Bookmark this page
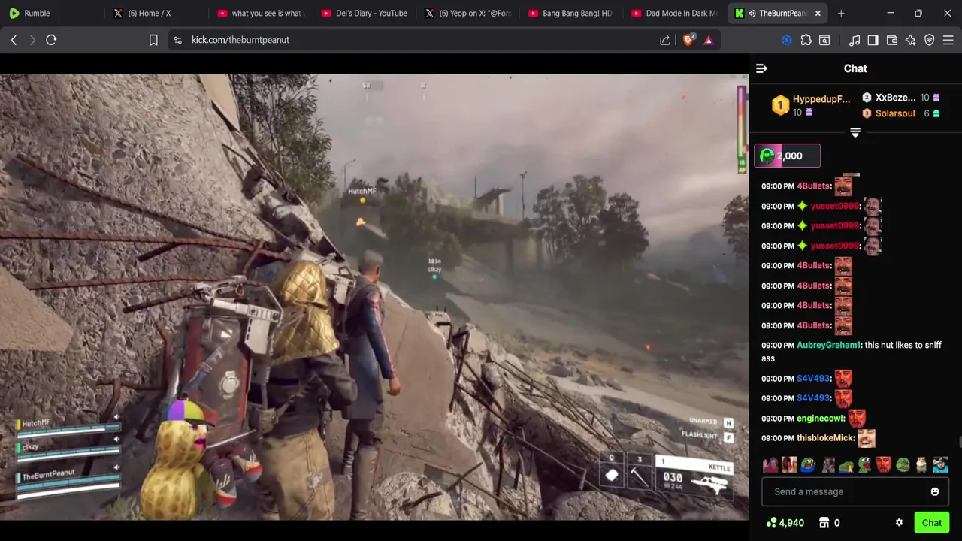Image resolution: width=962 pixels, height=541 pixels. pyautogui.click(x=153, y=40)
